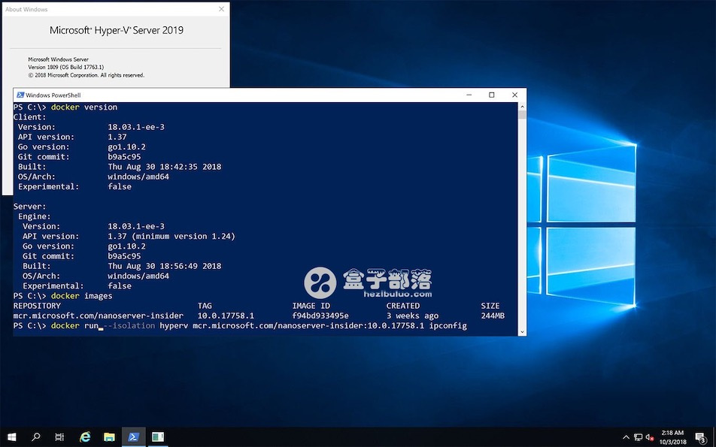Screen dimensions: 716x447
Task: Open the Windows Start menu
Action: pos(12,437)
